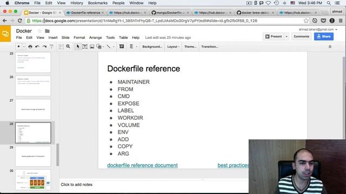Open the File menu in Slides
Screen dimensions: 346x194
coord(19,38)
